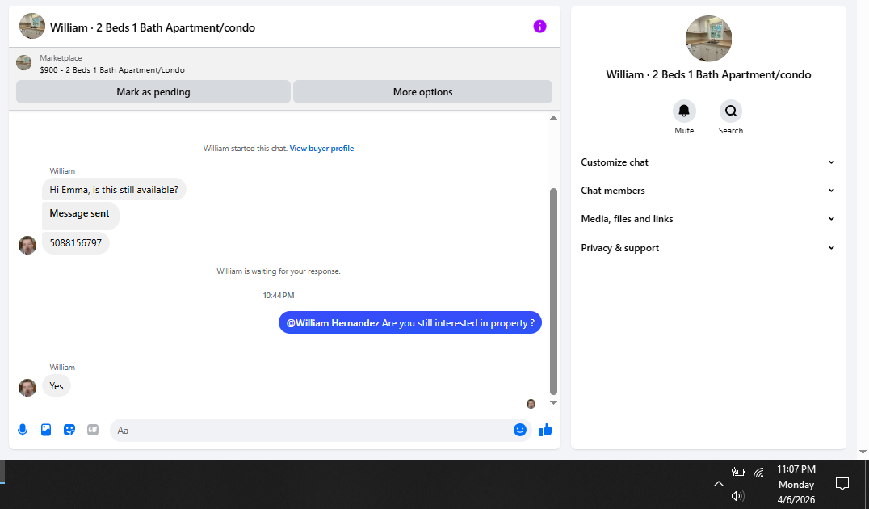Screen dimensions: 869x509
Task: Expand Customize chat section
Action: 707,162
